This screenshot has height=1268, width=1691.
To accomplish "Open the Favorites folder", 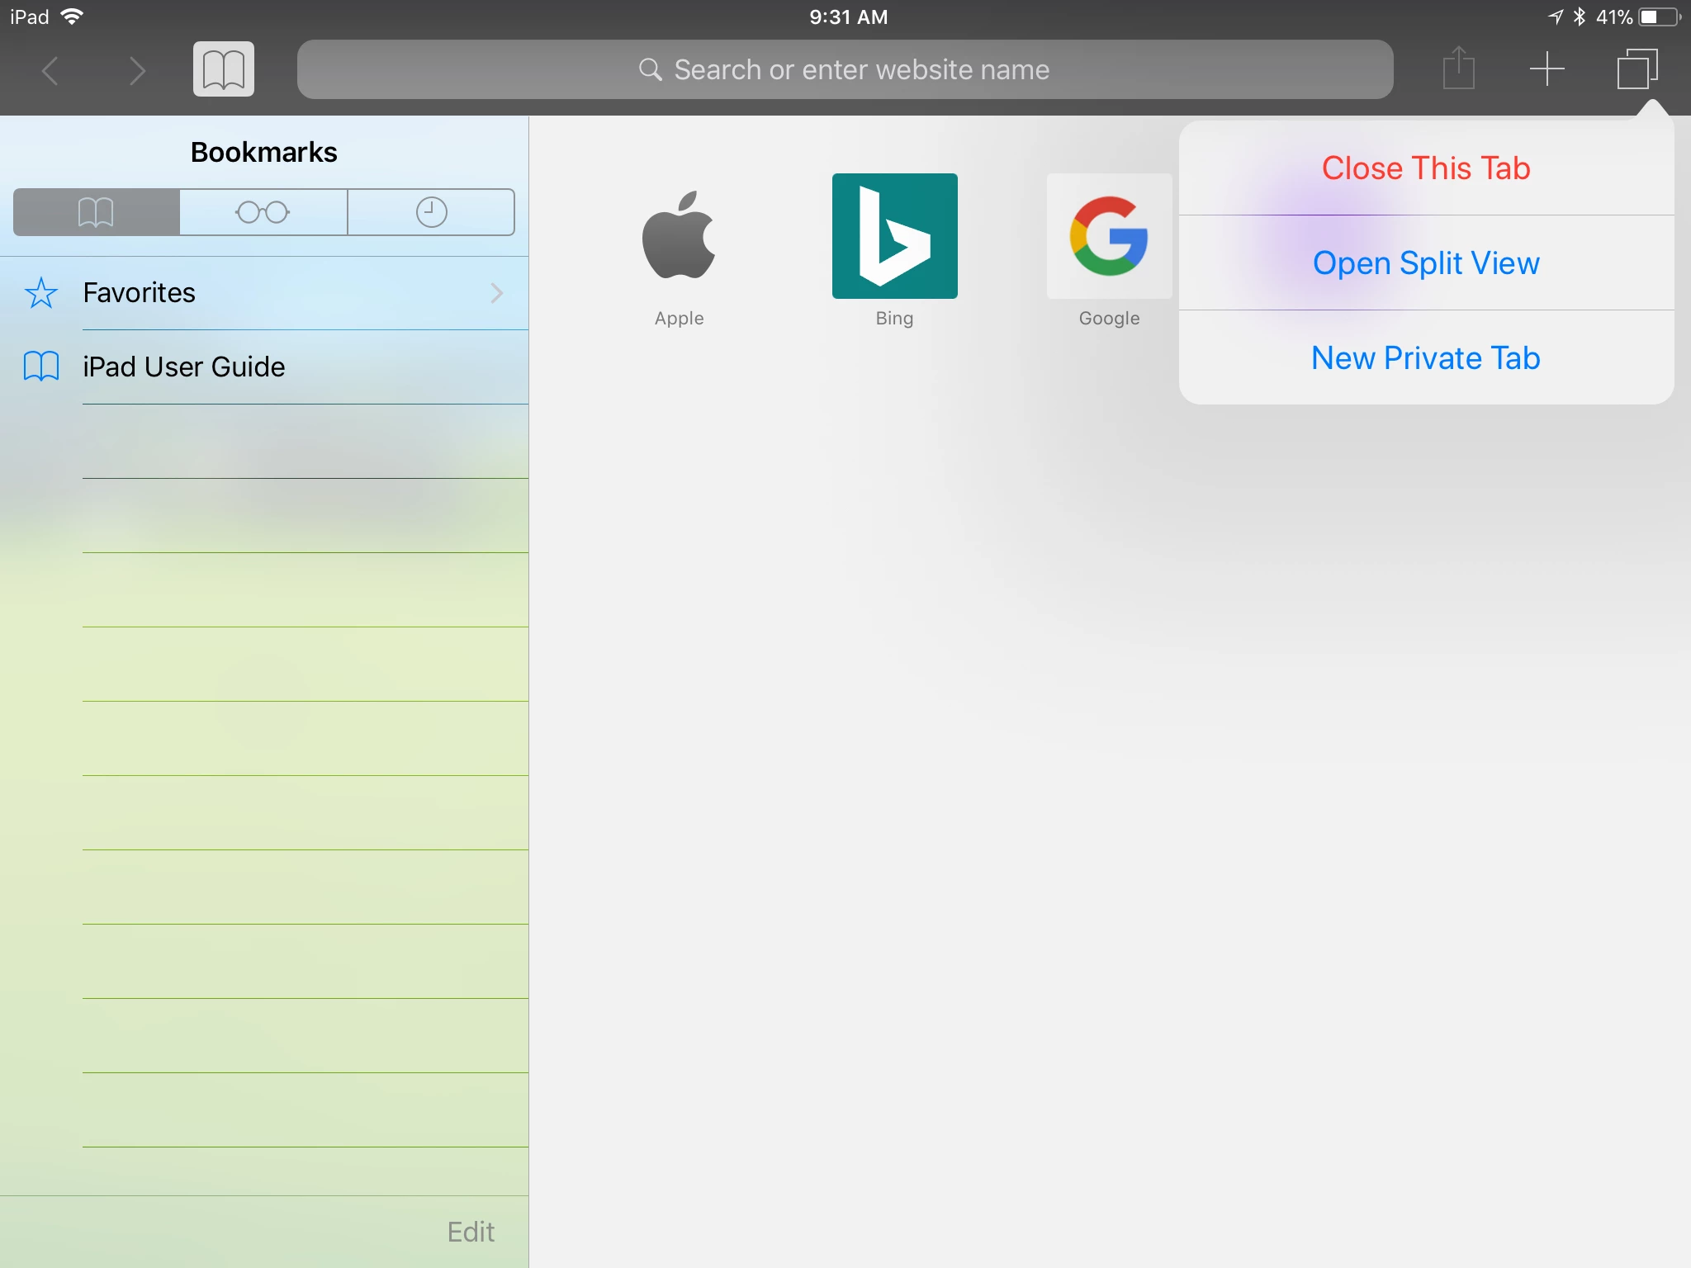I will click(264, 293).
